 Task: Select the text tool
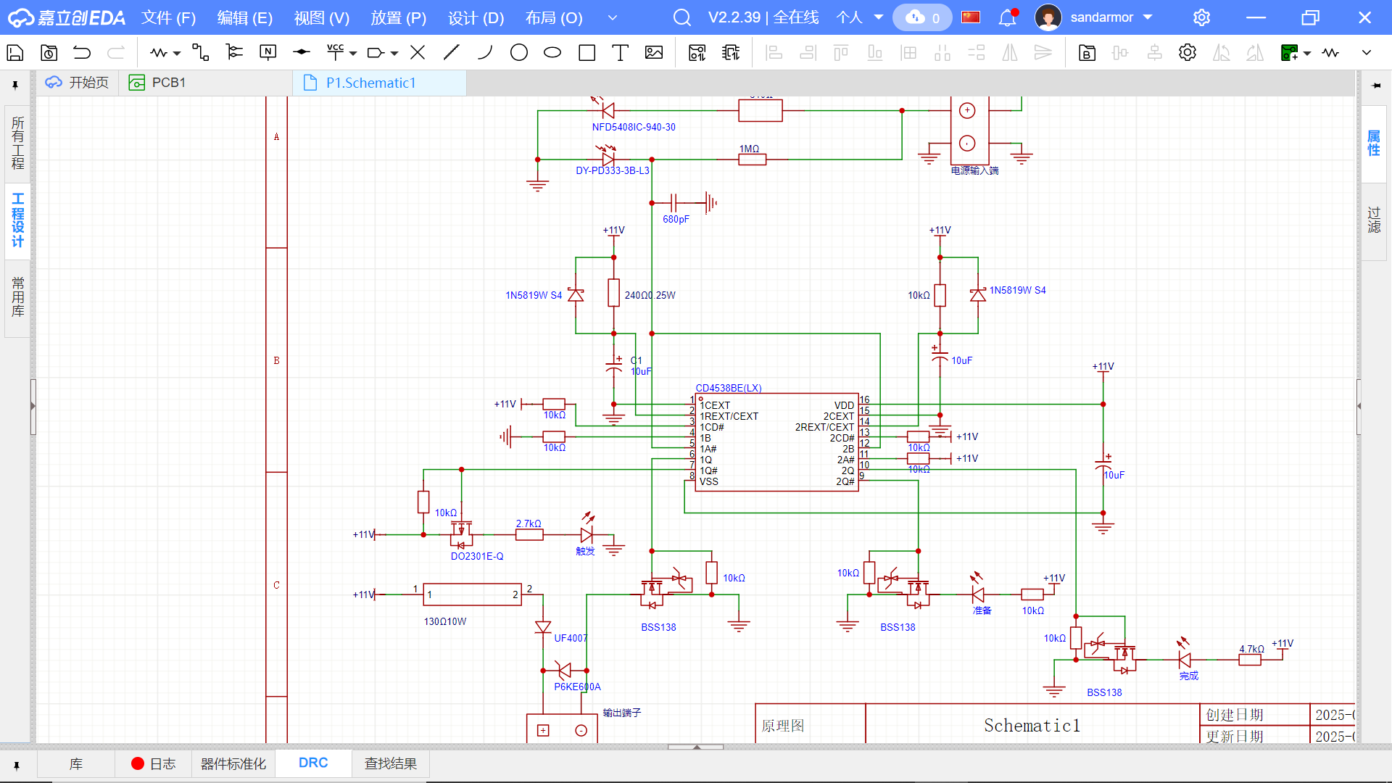click(x=620, y=53)
